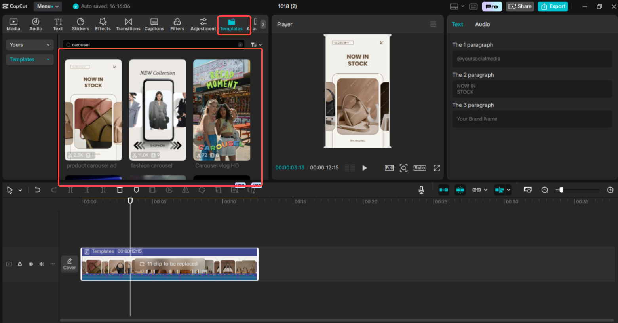Open the Stickers panel
The height and width of the screenshot is (323, 618).
tap(80, 24)
